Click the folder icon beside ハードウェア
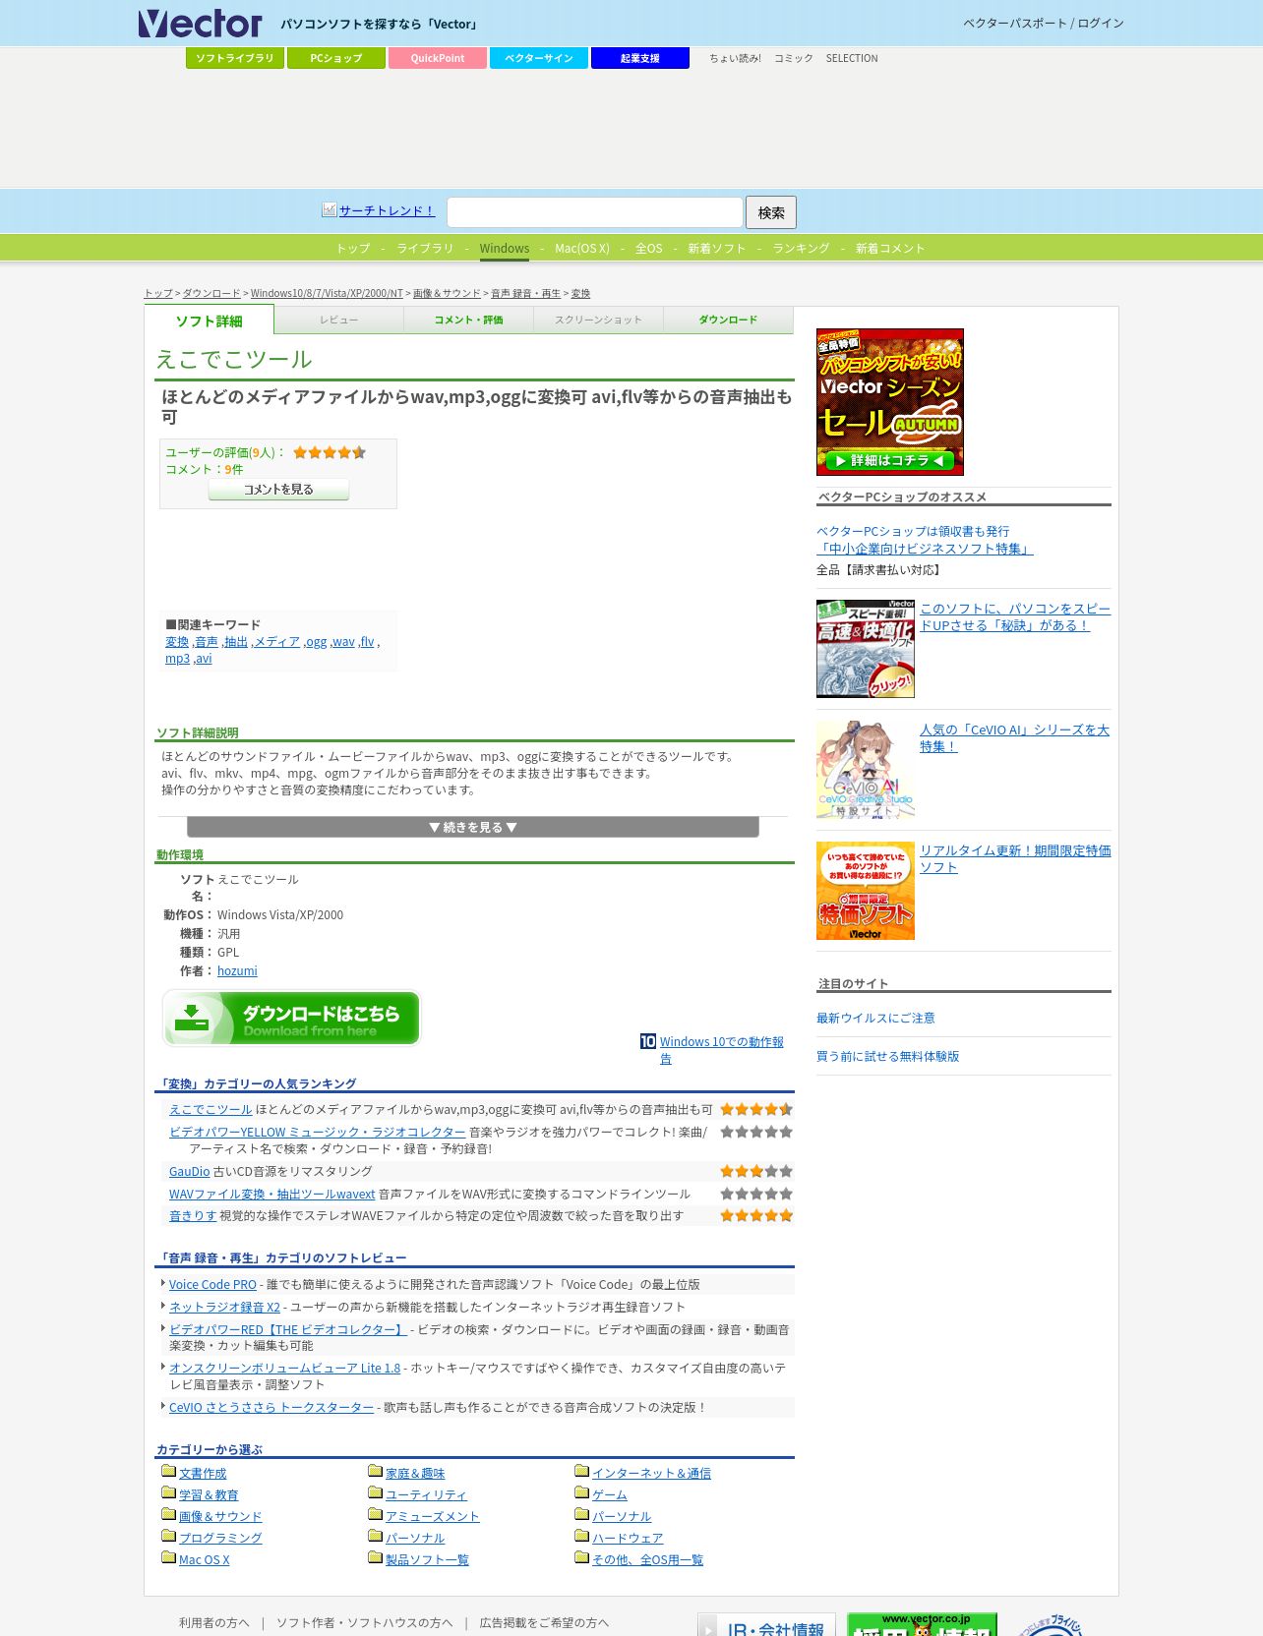The width and height of the screenshot is (1263, 1636). point(581,1536)
